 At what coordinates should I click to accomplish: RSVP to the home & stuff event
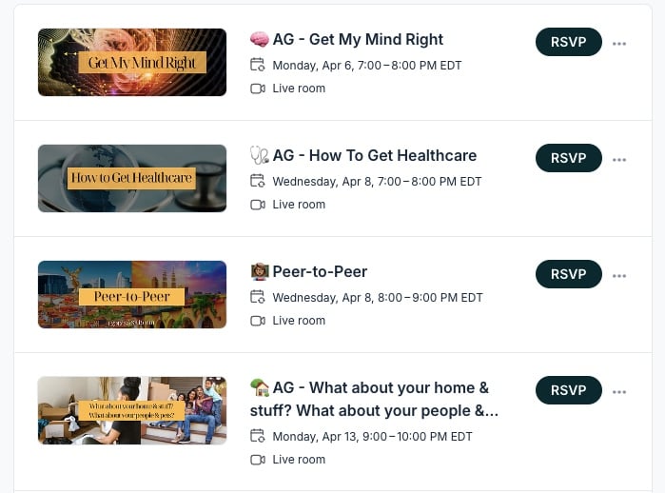coord(568,391)
